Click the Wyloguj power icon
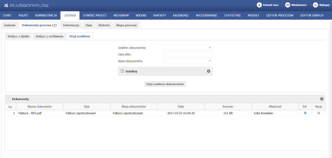The image size is (332, 158). [315, 5]
